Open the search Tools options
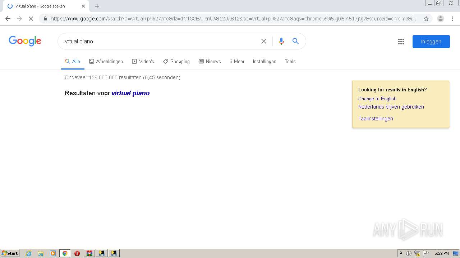This screenshot has height=258, width=460. (290, 61)
